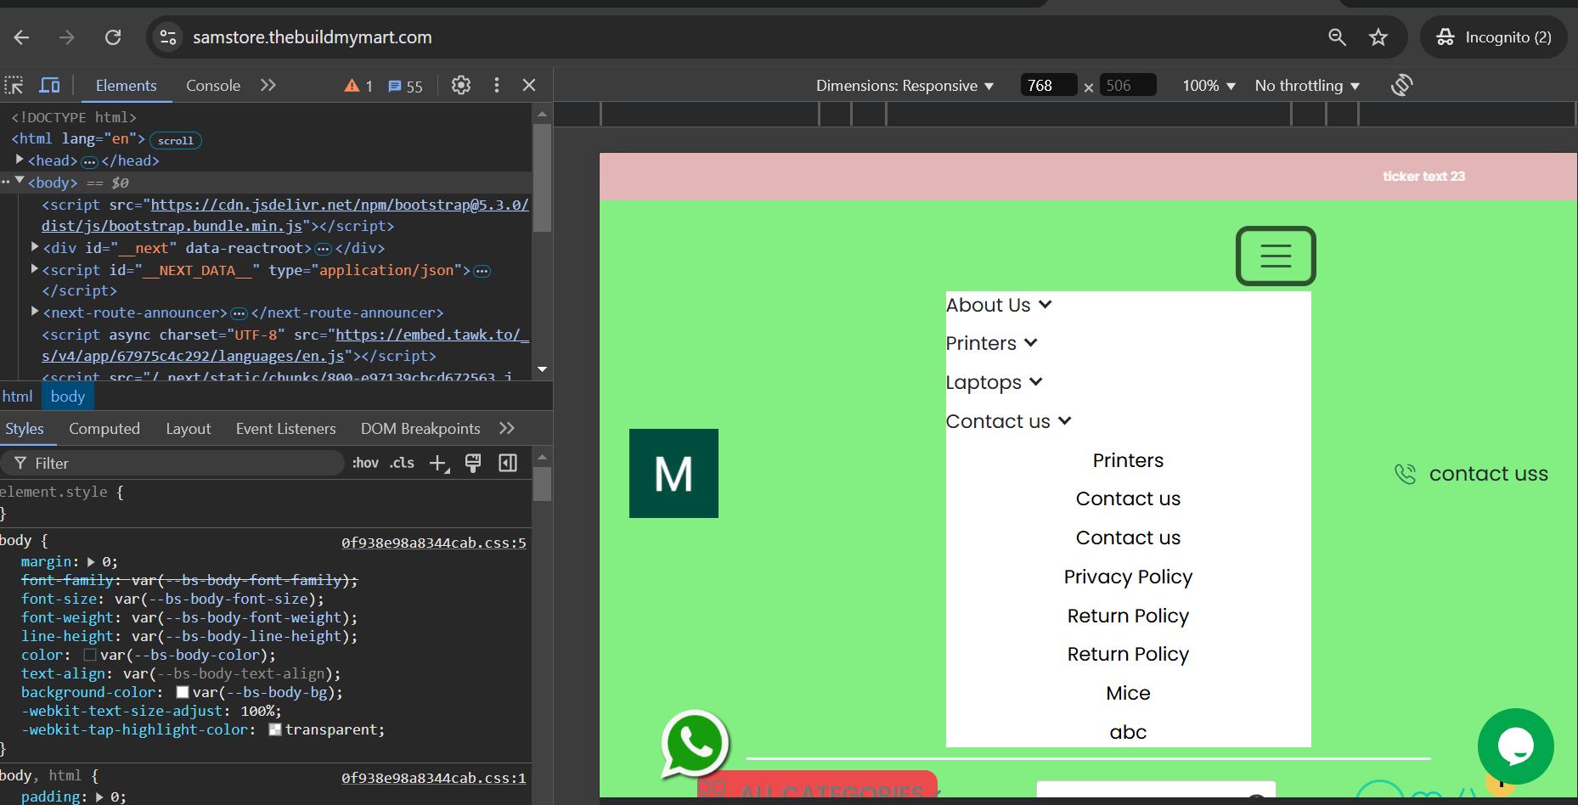Viewport: 1578px width, 805px height.
Task: Close the DevTools panel
Action: [529, 85]
